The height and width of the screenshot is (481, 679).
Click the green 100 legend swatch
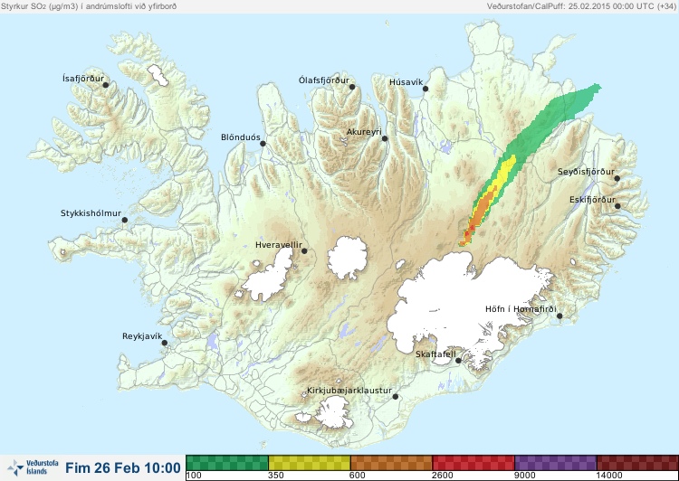[227, 462]
